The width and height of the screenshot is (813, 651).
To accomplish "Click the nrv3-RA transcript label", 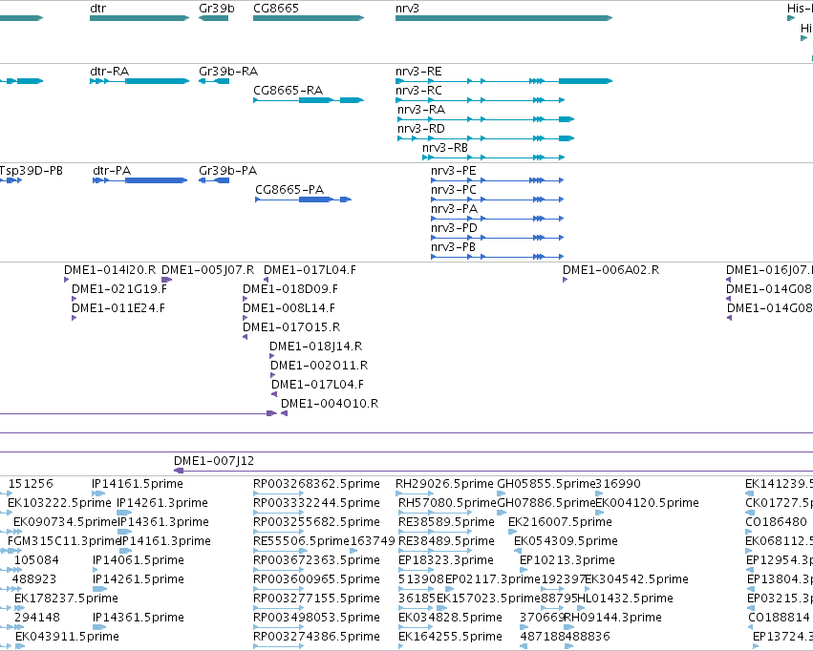I will pyautogui.click(x=421, y=110).
